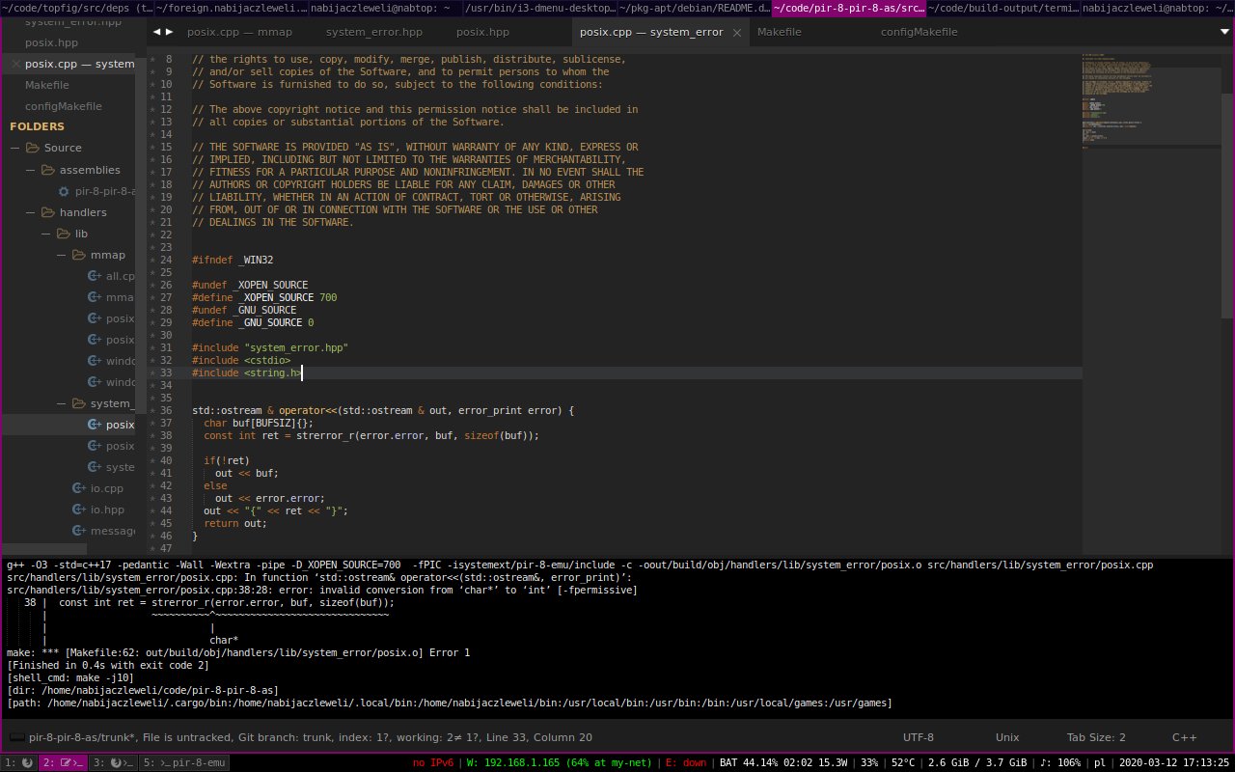
Task: Switch to the posix.cpp — mmap tab
Action: (239, 32)
